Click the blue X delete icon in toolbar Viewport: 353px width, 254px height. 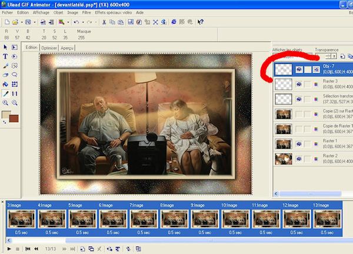(x=155, y=22)
